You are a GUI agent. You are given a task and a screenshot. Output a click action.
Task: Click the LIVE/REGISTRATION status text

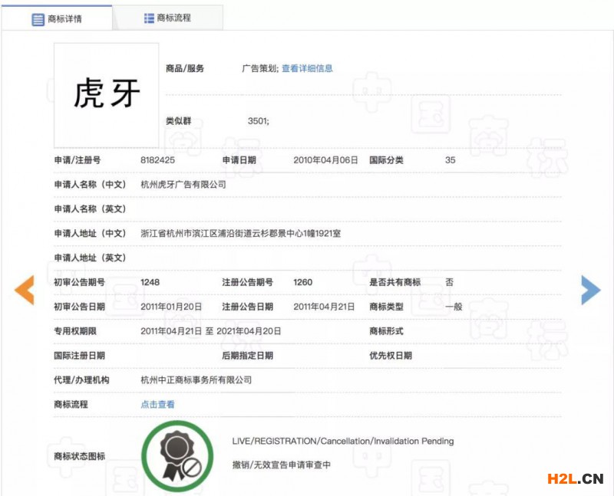[343, 441]
